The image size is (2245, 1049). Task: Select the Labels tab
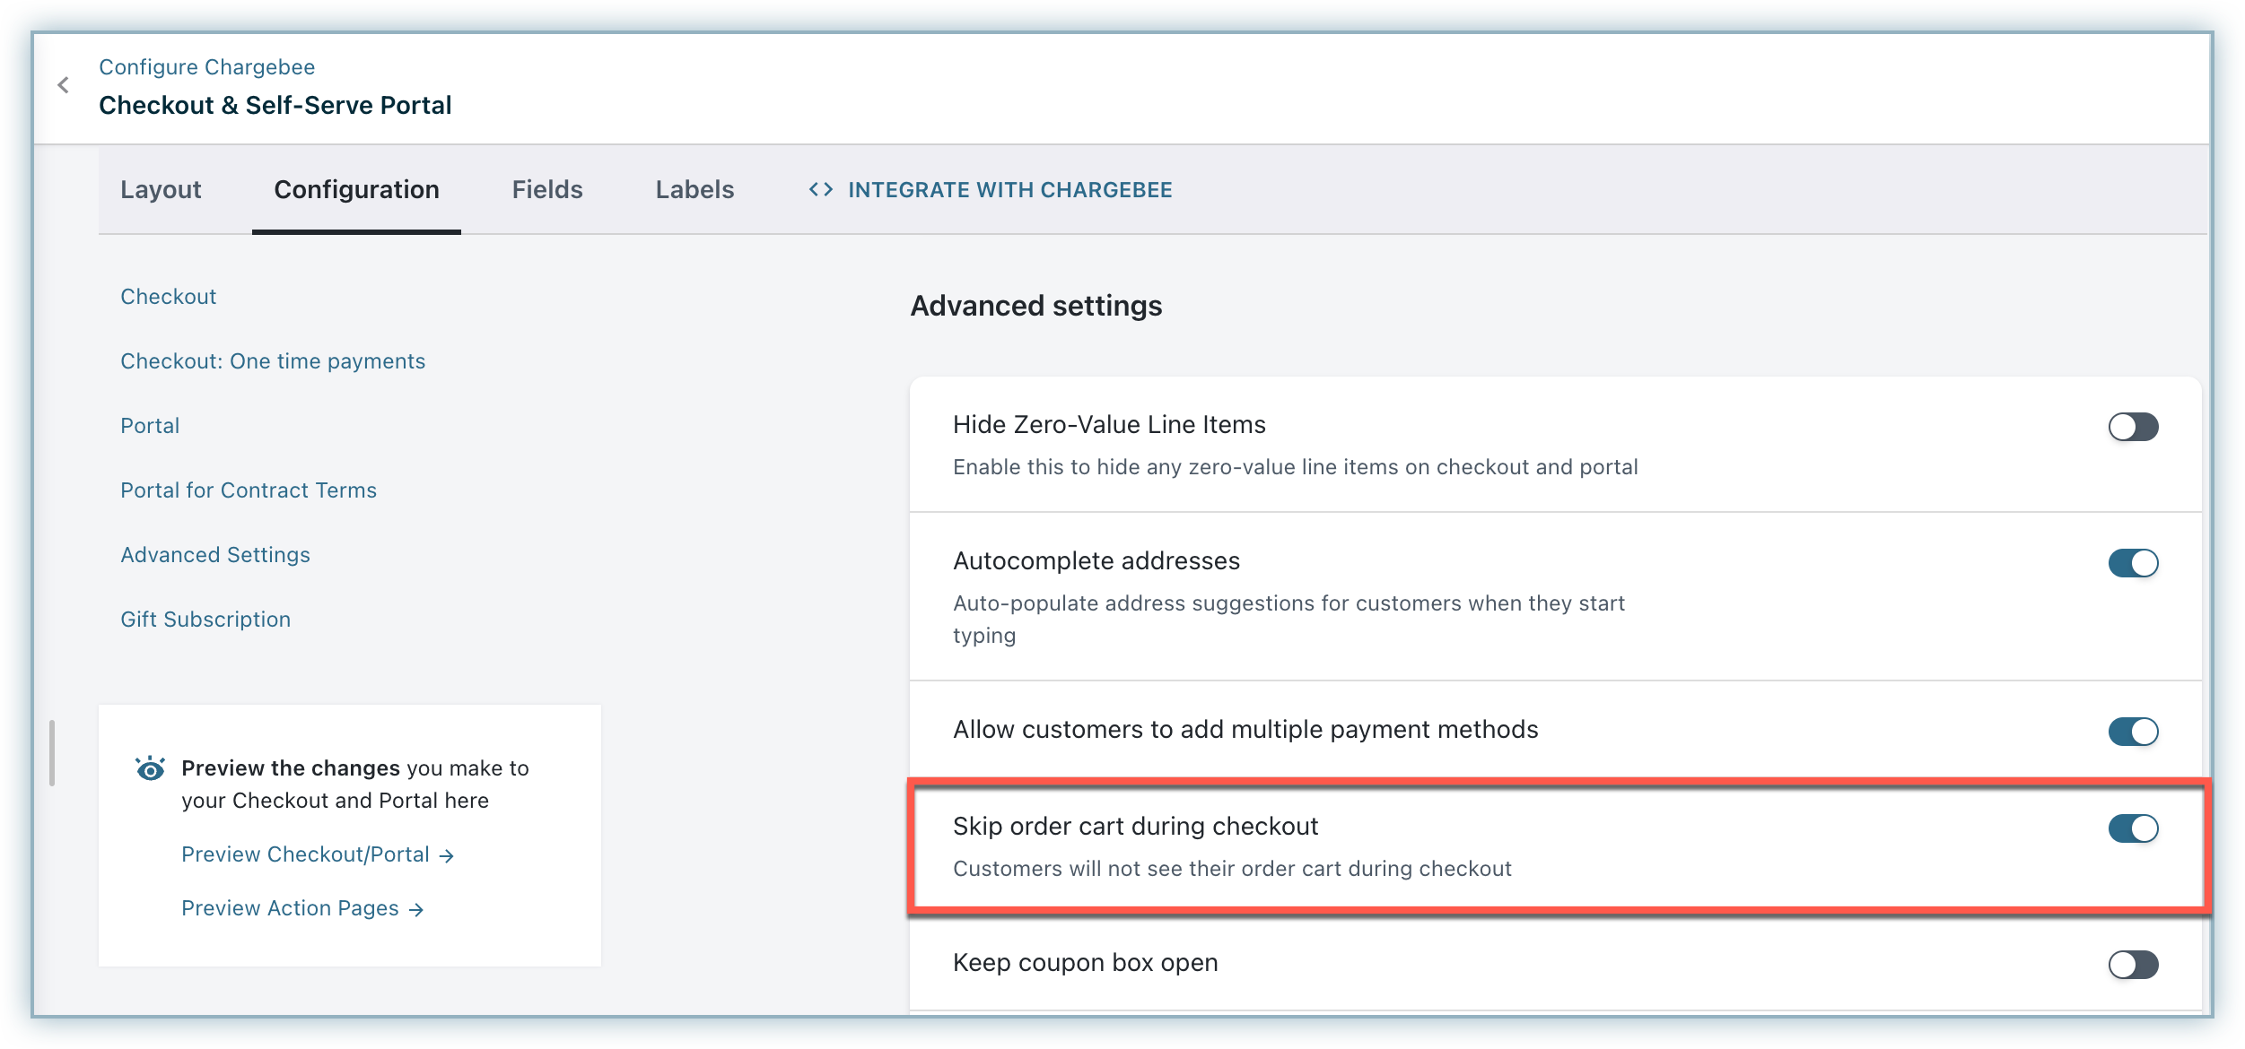[x=694, y=190]
